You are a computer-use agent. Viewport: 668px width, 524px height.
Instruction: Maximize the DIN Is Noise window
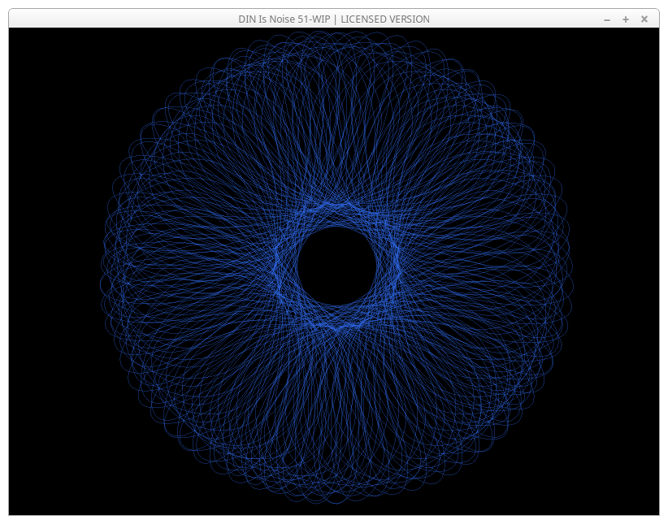click(x=626, y=19)
